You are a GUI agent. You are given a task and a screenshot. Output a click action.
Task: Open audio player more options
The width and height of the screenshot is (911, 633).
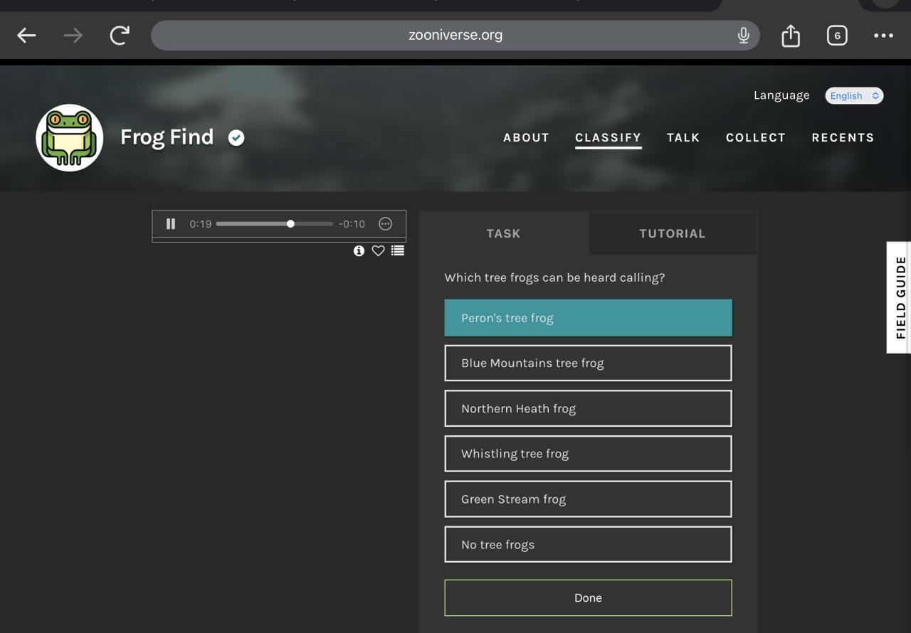[386, 224]
